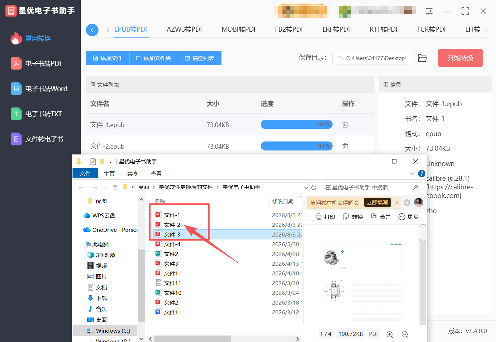The width and height of the screenshot is (496, 342).
Task: Select 文件10 in the Explorer list
Action: click(x=172, y=293)
